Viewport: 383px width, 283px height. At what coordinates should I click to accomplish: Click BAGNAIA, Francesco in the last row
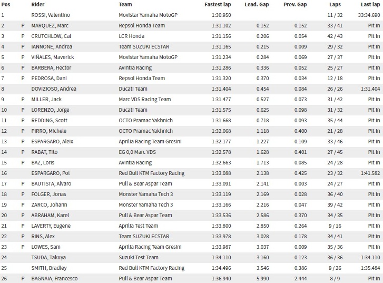pos(54,278)
